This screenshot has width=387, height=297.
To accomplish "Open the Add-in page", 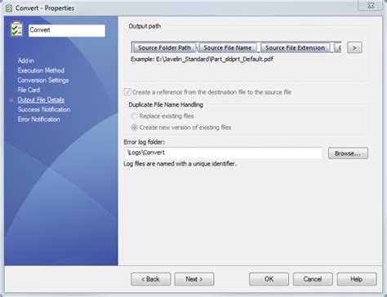I will pos(26,60).
